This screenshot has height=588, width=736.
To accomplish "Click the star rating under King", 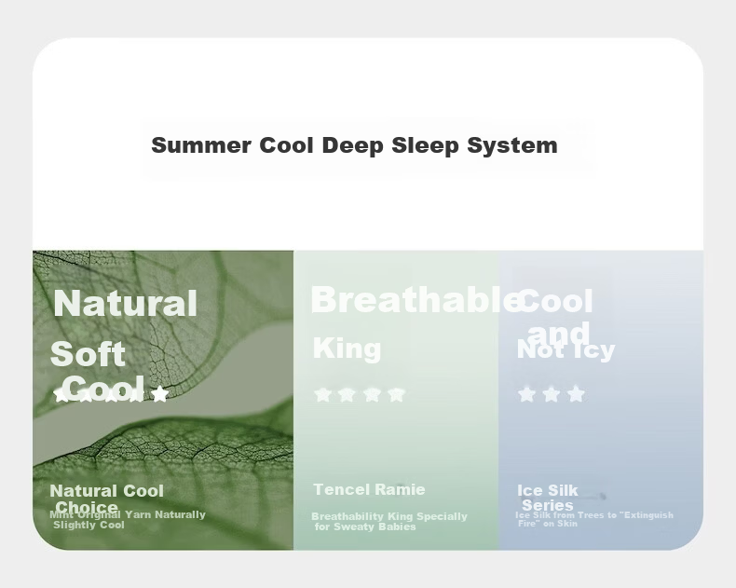I will coord(360,395).
